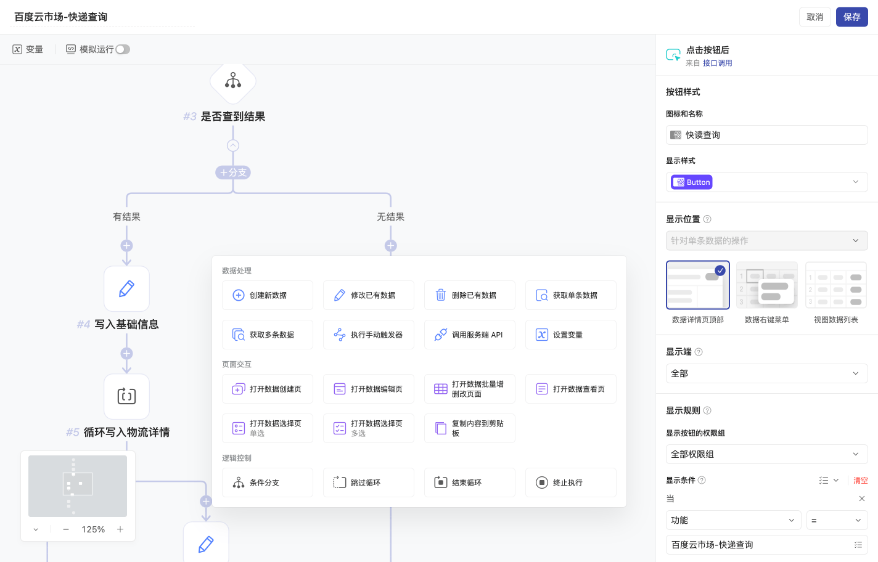Select the 数据右键菜单 display position option

pyautogui.click(x=766, y=285)
